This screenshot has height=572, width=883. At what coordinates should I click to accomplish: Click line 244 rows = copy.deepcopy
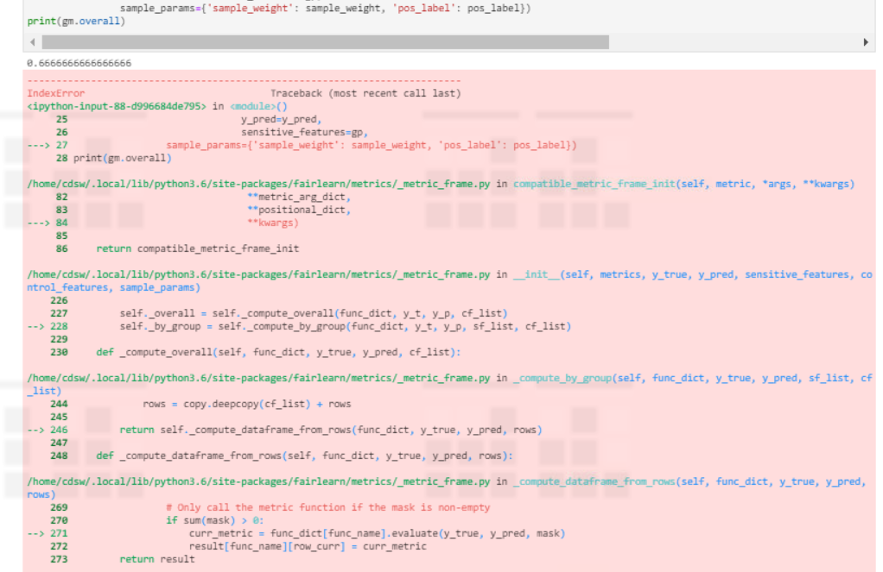(246, 404)
